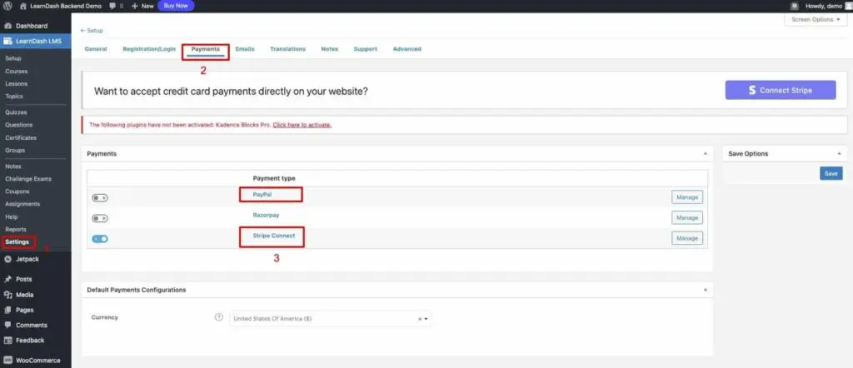853x368 pixels.
Task: Open Help in the sidebar
Action: coord(12,216)
